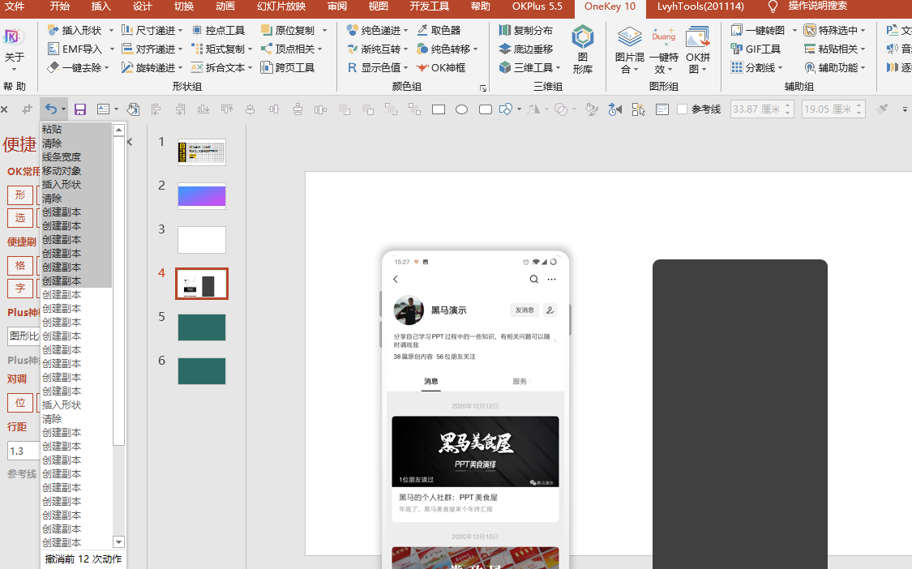The height and width of the screenshot is (569, 912).
Task: Click the 格 button in the side panel
Action: (20, 266)
